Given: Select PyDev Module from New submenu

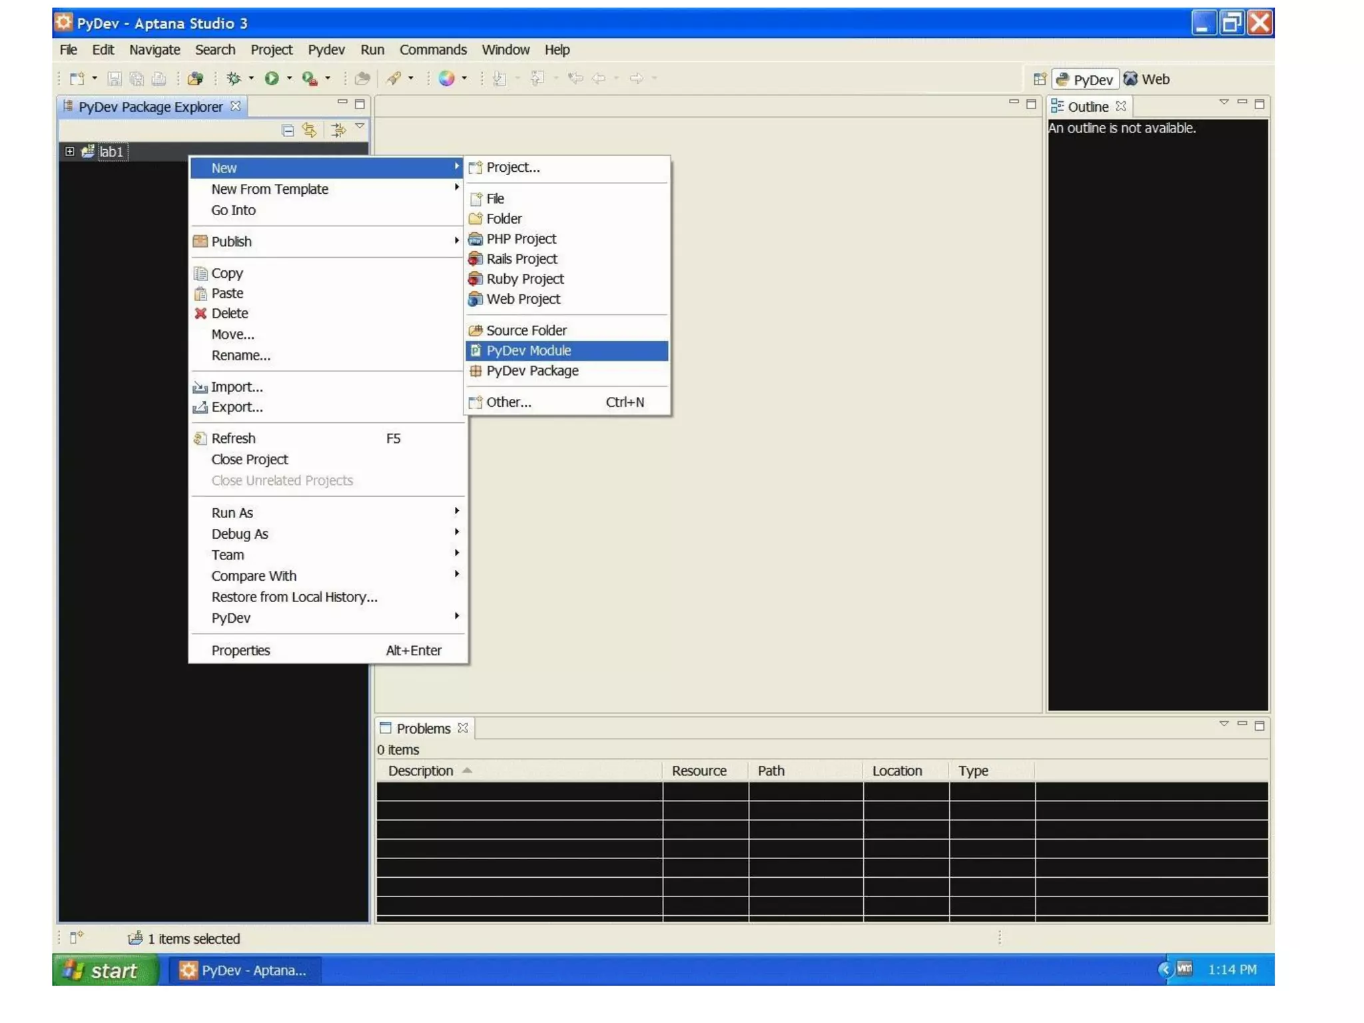Looking at the screenshot, I should pos(567,351).
